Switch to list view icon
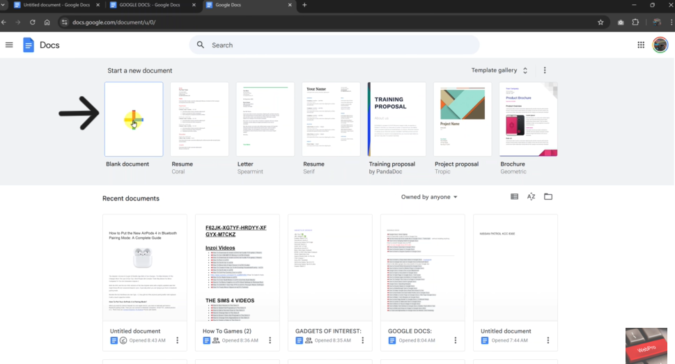The width and height of the screenshot is (675, 364). (x=514, y=197)
